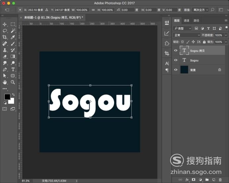Select the Zoom tool
The width and height of the screenshot is (229, 183).
click(x=13, y=82)
